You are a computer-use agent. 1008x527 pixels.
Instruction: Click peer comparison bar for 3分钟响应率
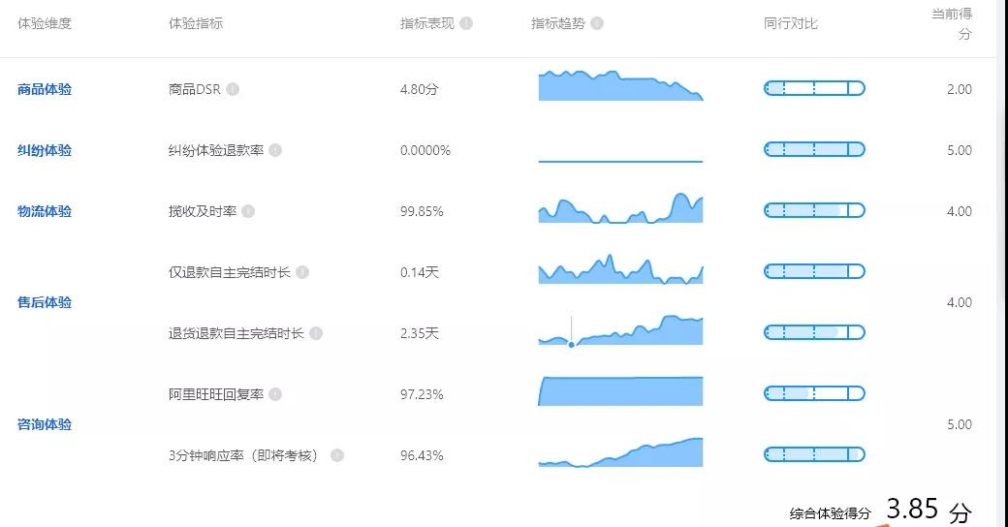pyautogui.click(x=814, y=455)
